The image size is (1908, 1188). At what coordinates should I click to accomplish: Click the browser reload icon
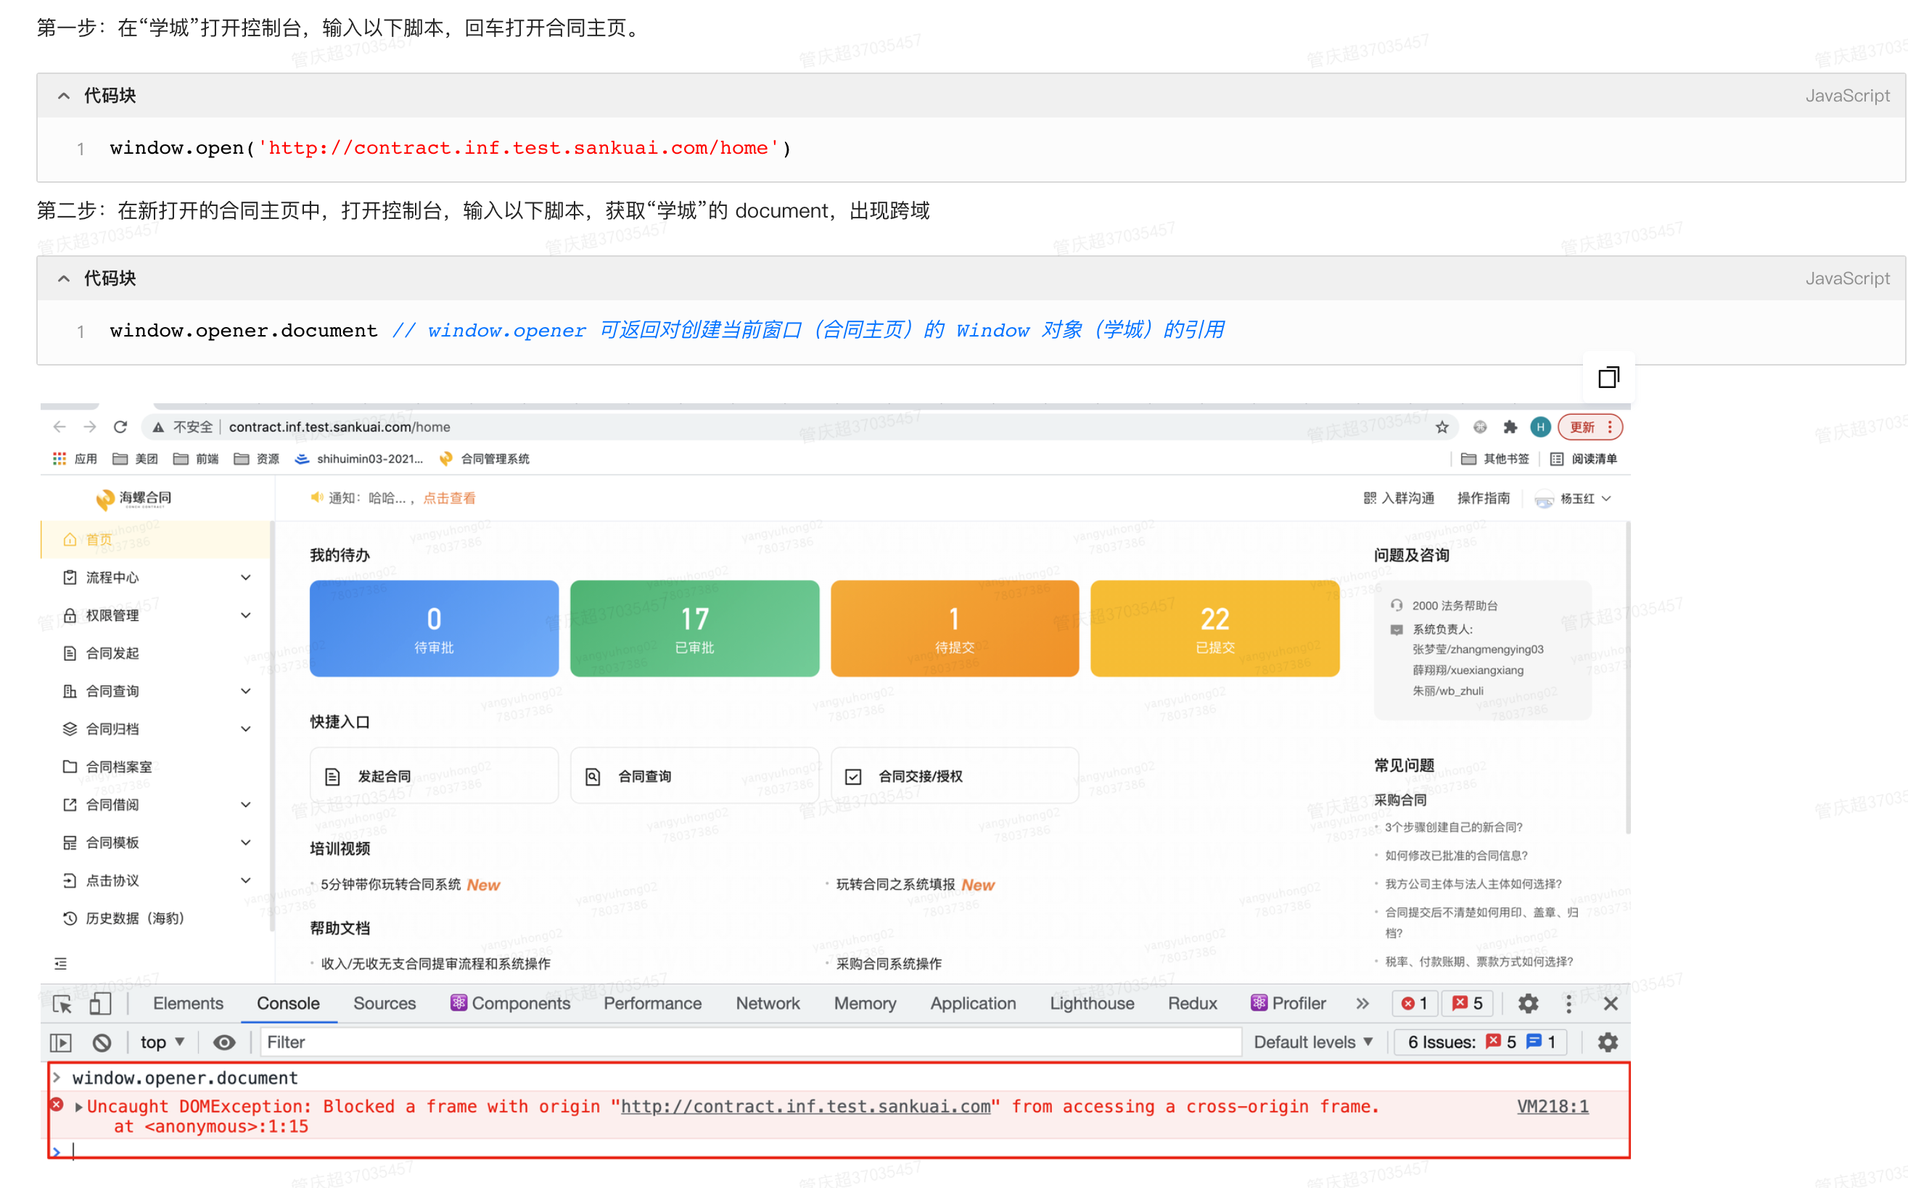(x=120, y=426)
